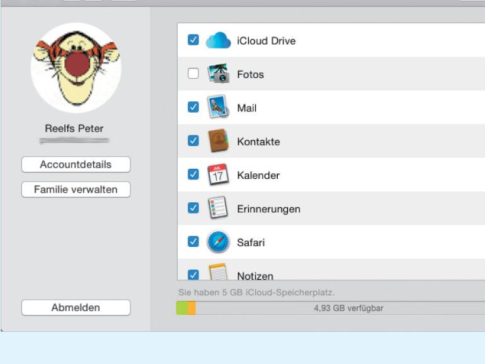Click the '4,93 GB verfügbar' text
The height and width of the screenshot is (364, 485).
pyautogui.click(x=348, y=309)
